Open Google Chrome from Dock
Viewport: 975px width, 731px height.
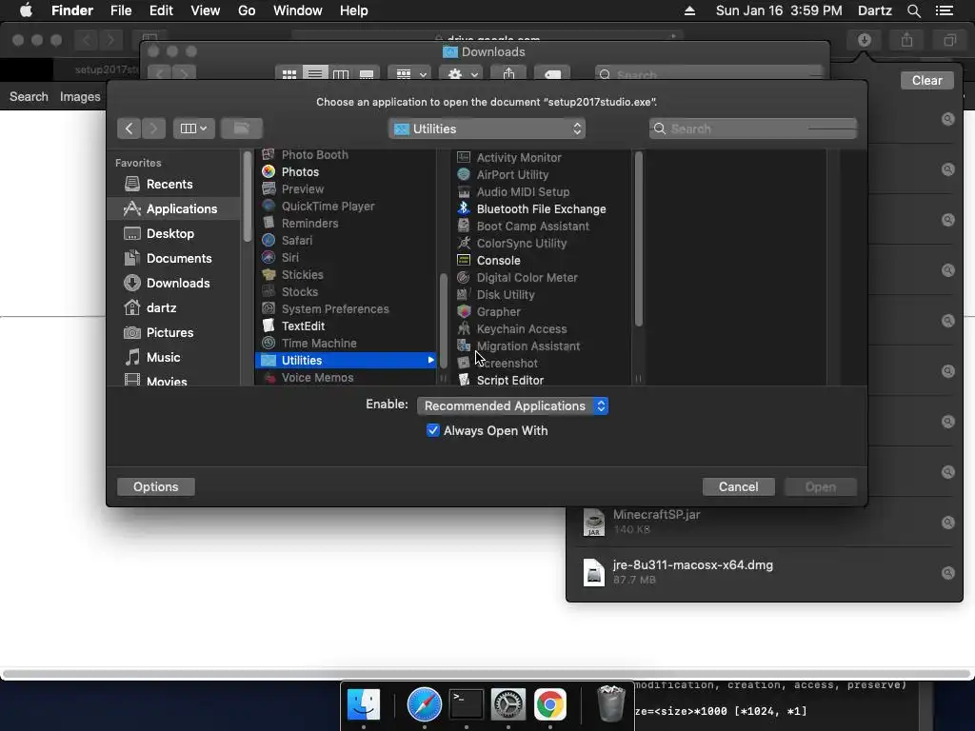click(x=549, y=704)
